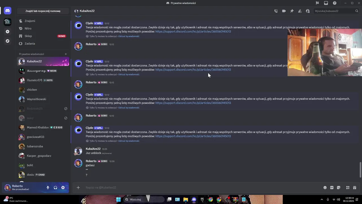This screenshot has height=204, width=362.
Task: Mute microphone in user panel
Action: [x=48, y=188]
